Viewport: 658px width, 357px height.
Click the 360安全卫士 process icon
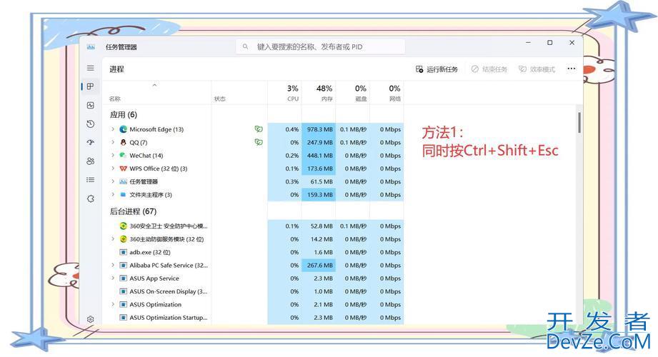click(x=123, y=226)
